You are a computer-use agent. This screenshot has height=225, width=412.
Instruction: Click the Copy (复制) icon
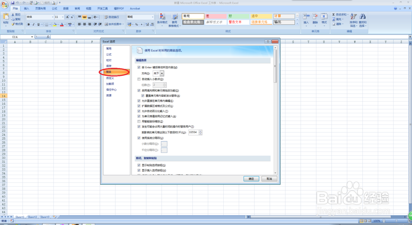[13, 19]
